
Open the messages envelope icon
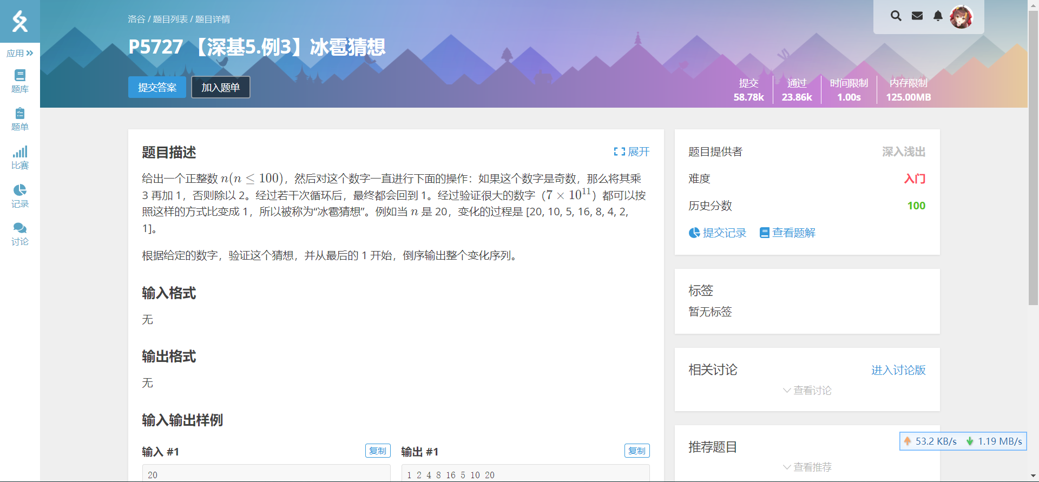[x=917, y=16]
